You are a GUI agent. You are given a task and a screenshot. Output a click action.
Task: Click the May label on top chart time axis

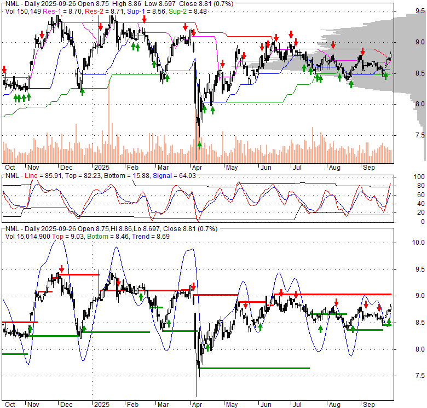232,168
